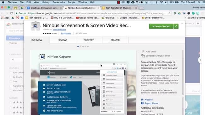Open Google Forms tips bookmark
Image resolution: width=205 pixels, height=115 pixels.
click(x=88, y=18)
